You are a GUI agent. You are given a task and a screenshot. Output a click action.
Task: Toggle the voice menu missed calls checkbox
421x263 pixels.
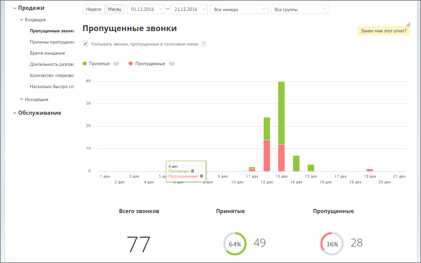85,44
